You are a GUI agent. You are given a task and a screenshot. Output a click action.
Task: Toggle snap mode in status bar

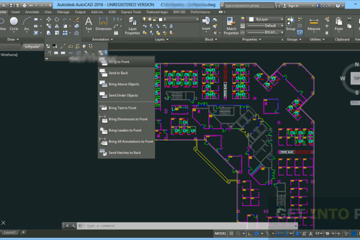coord(238,233)
